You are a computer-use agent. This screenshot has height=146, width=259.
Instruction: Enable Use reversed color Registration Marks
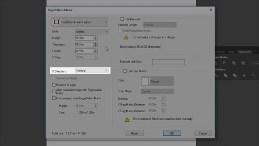click(54, 98)
